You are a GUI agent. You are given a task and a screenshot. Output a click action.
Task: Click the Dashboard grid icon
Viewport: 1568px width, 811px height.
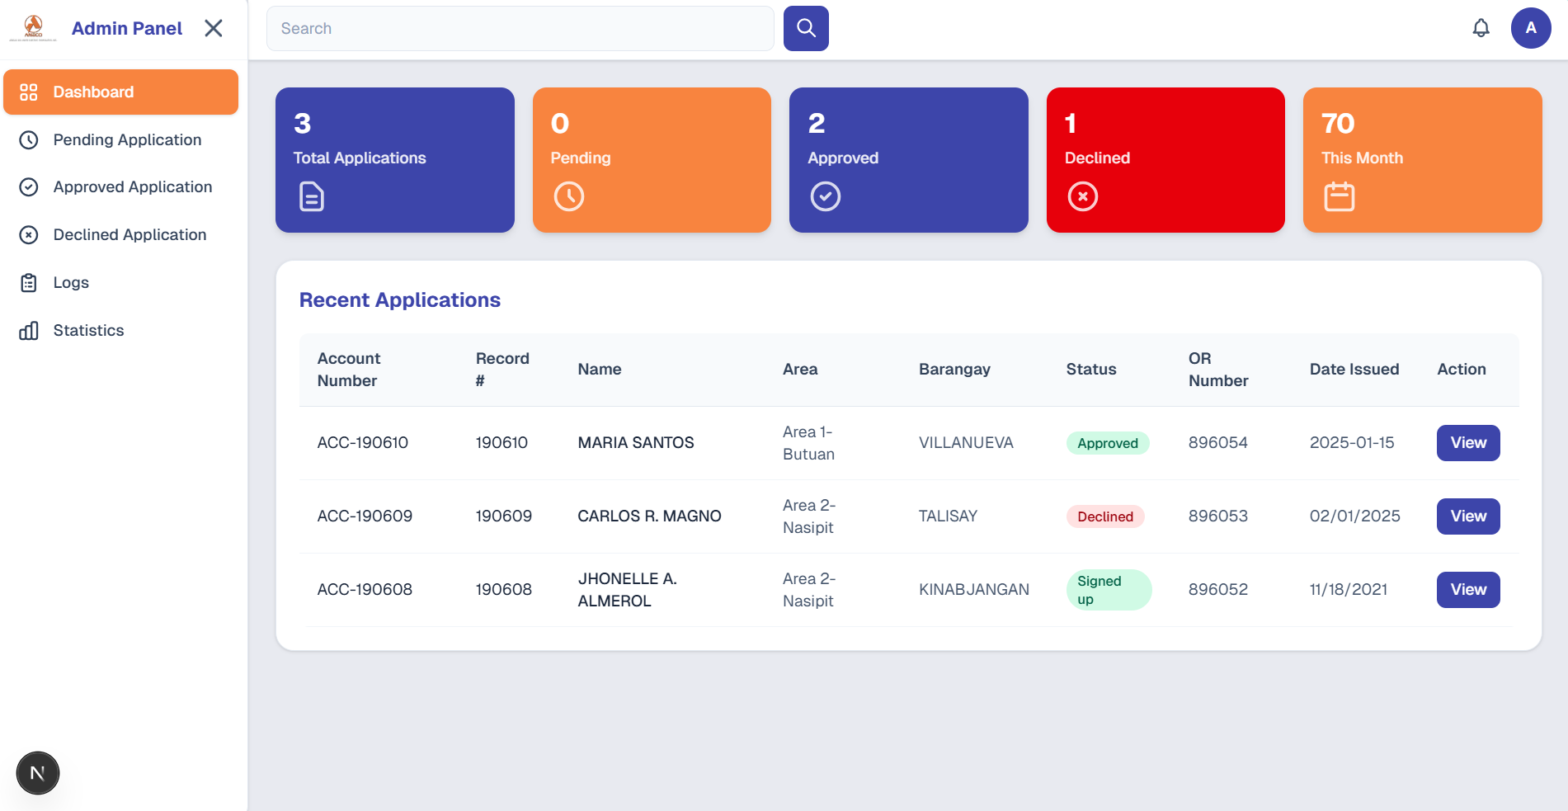(x=29, y=92)
